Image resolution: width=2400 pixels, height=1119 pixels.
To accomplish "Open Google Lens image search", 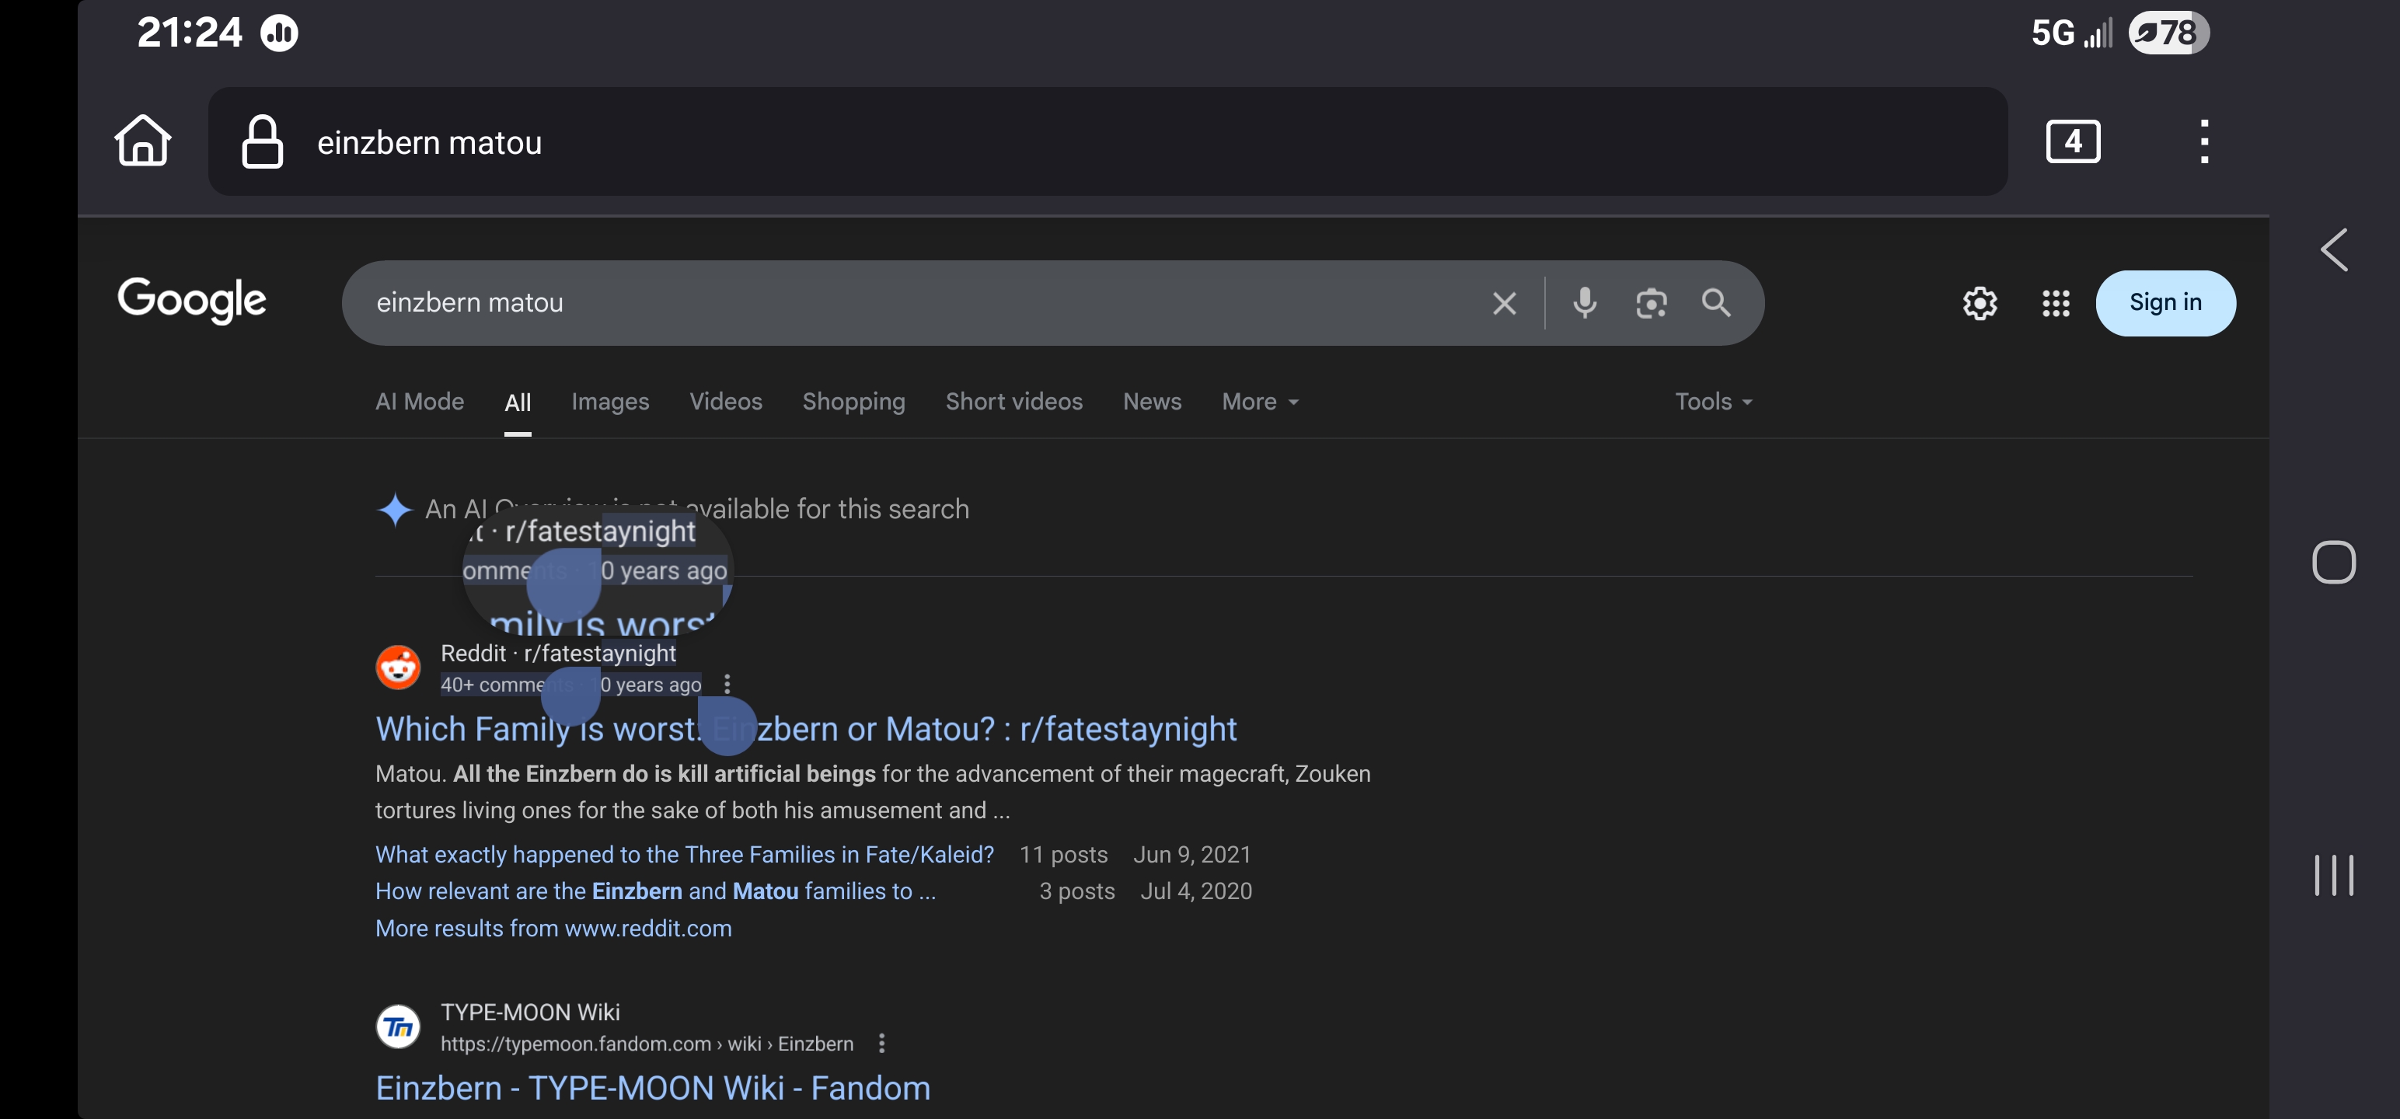I will click(1651, 303).
